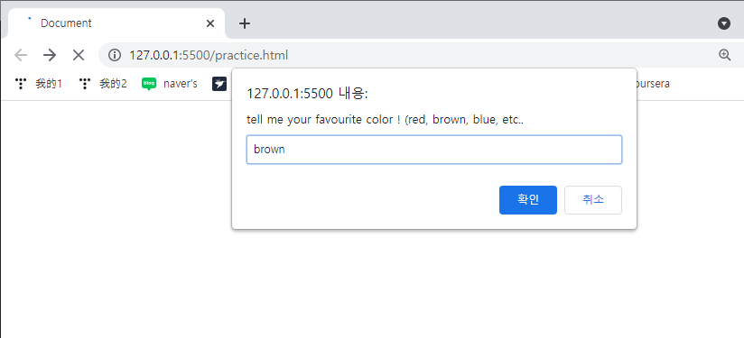Click the address bar URL 127.0.0.1:5500/practice.html
This screenshot has width=744, height=338.
pos(209,55)
